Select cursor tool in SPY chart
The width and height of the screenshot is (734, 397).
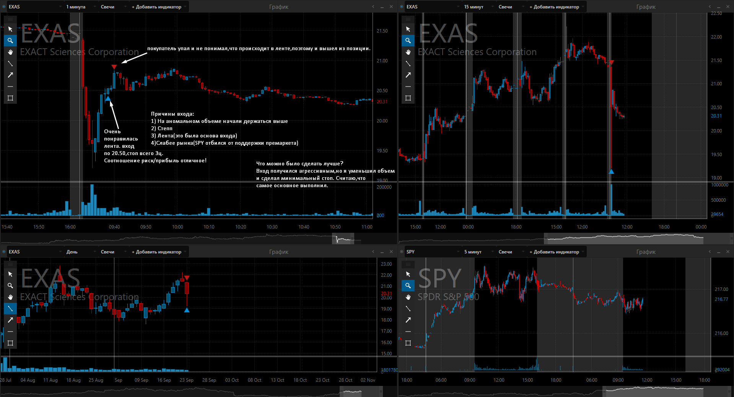(408, 274)
